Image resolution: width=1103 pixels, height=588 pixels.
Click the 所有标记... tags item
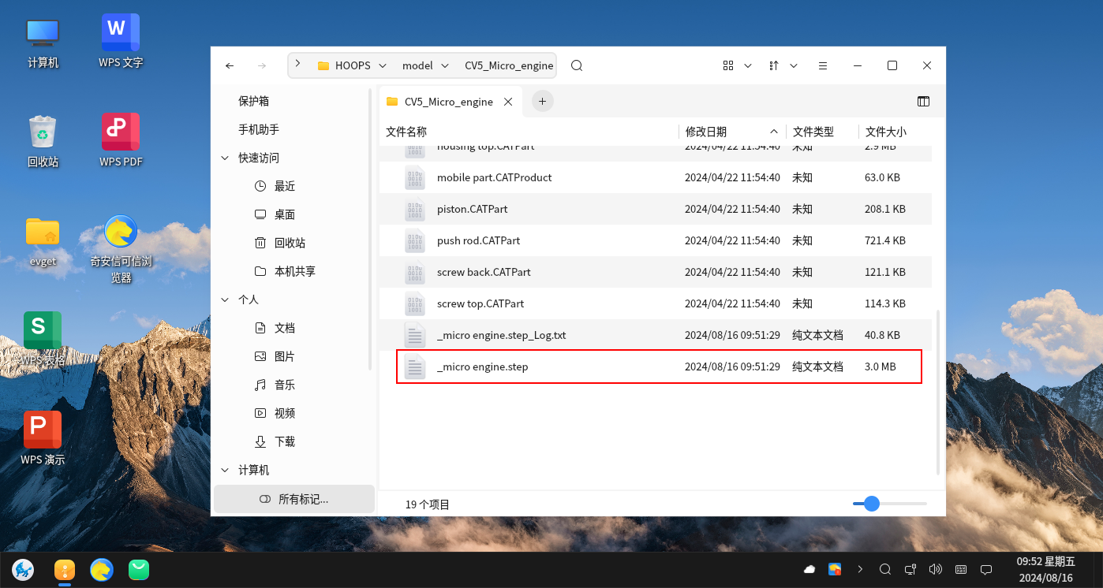(x=294, y=499)
